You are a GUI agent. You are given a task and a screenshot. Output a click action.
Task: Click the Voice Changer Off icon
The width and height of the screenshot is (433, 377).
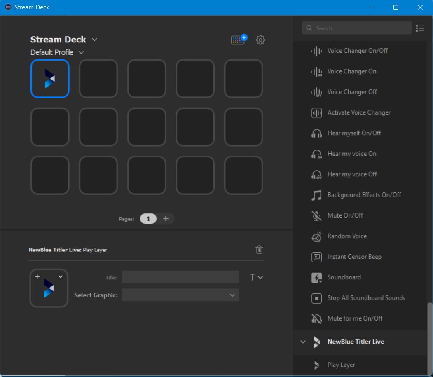pos(316,92)
